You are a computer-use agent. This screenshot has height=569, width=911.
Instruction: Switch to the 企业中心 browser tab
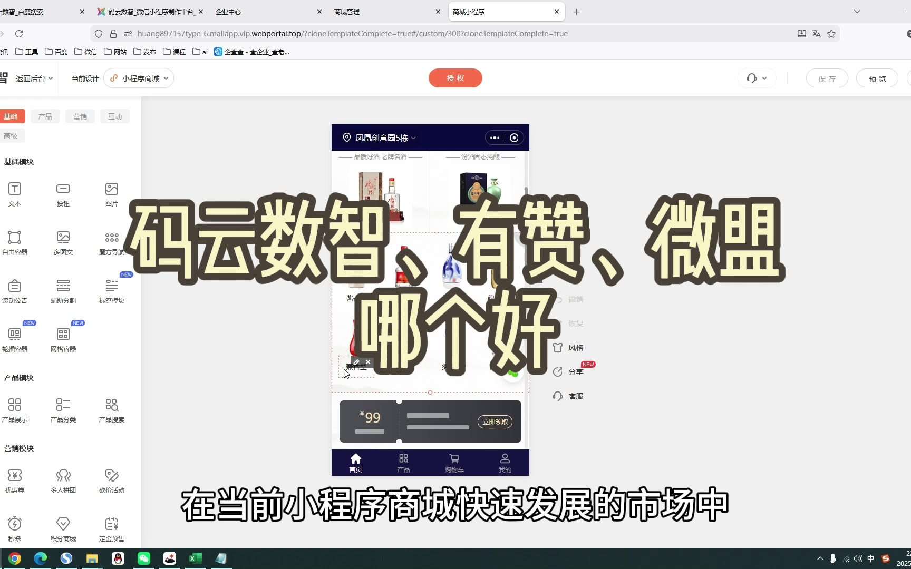point(268,12)
